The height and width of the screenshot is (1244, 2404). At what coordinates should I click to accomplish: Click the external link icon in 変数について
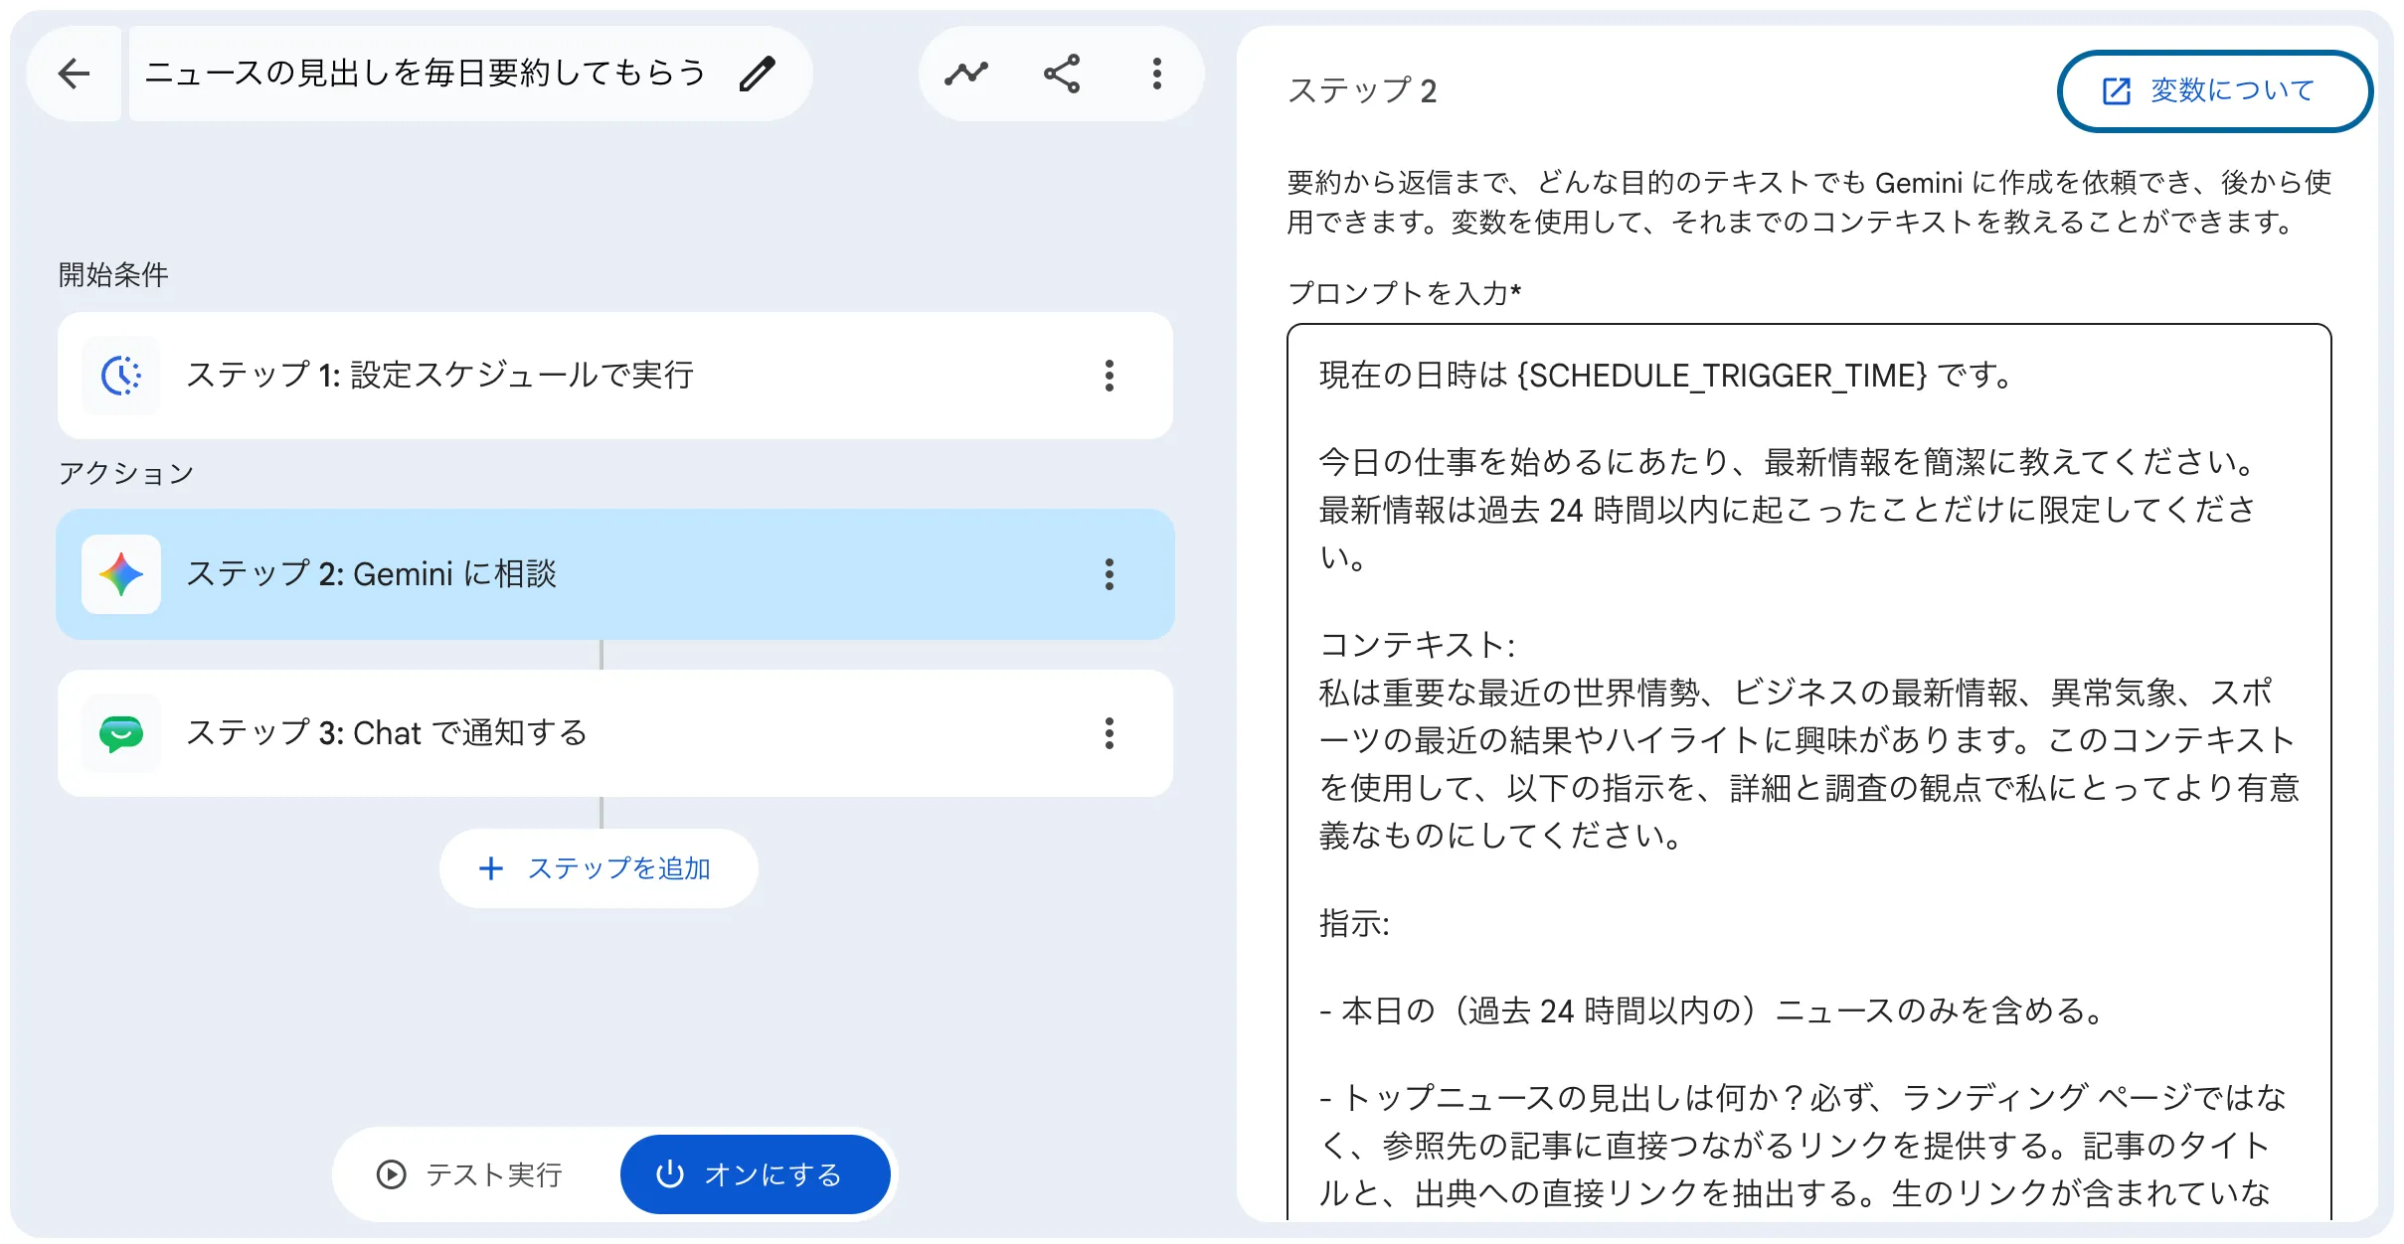pyautogui.click(x=2117, y=91)
